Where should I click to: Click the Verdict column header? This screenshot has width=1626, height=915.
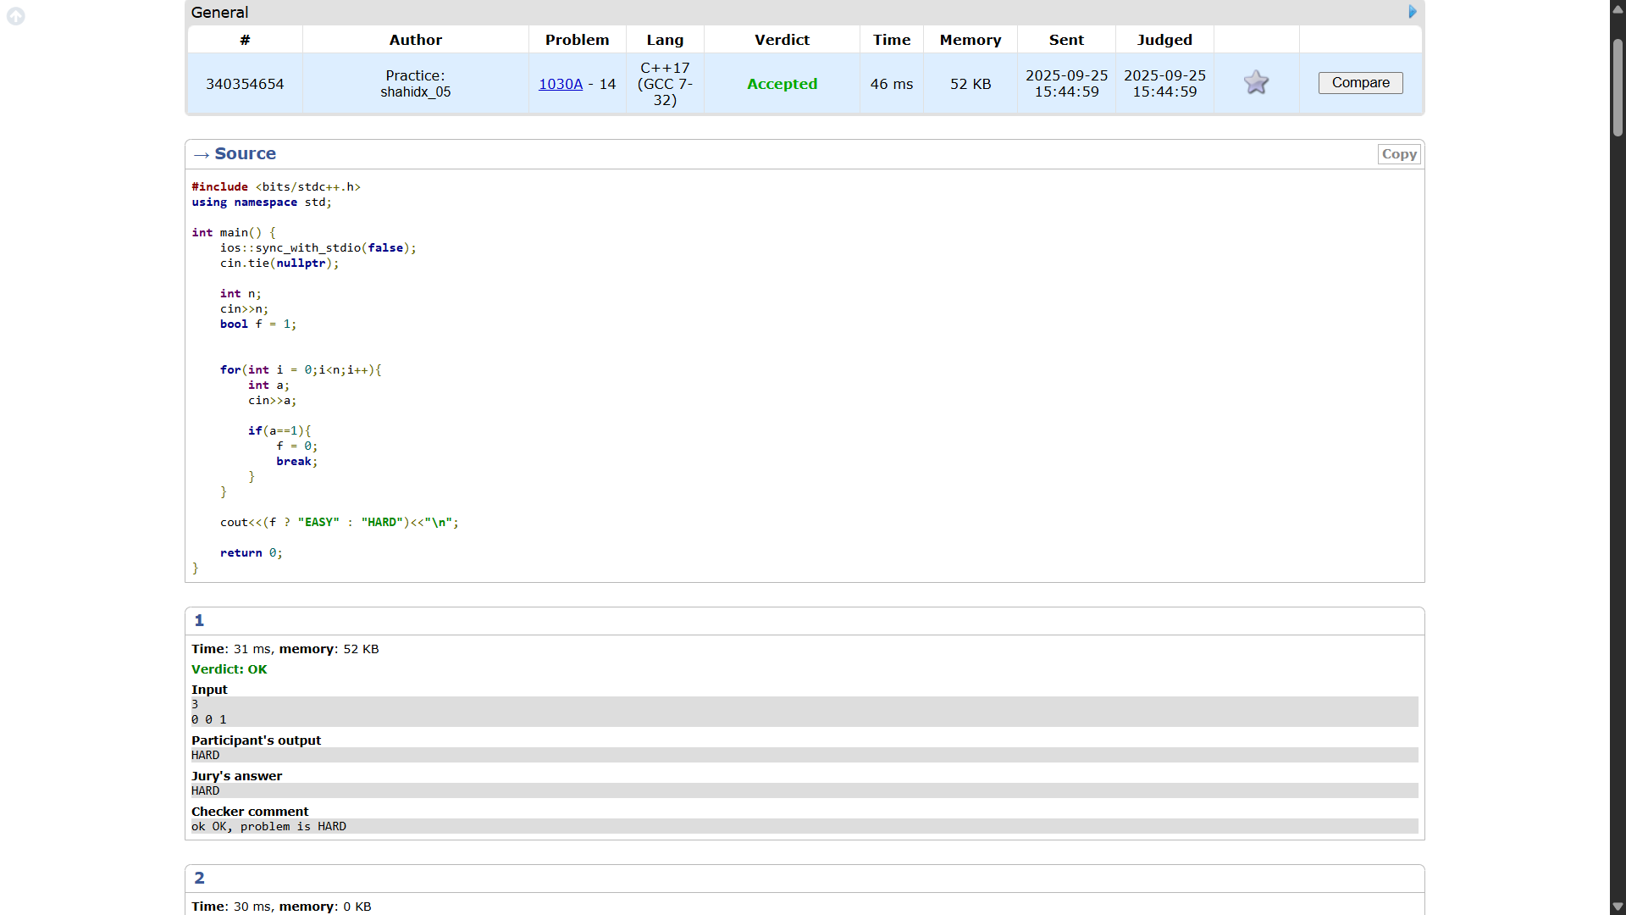click(x=781, y=40)
